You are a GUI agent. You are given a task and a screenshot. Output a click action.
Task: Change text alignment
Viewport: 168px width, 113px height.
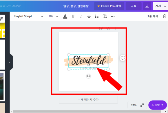[89, 16]
